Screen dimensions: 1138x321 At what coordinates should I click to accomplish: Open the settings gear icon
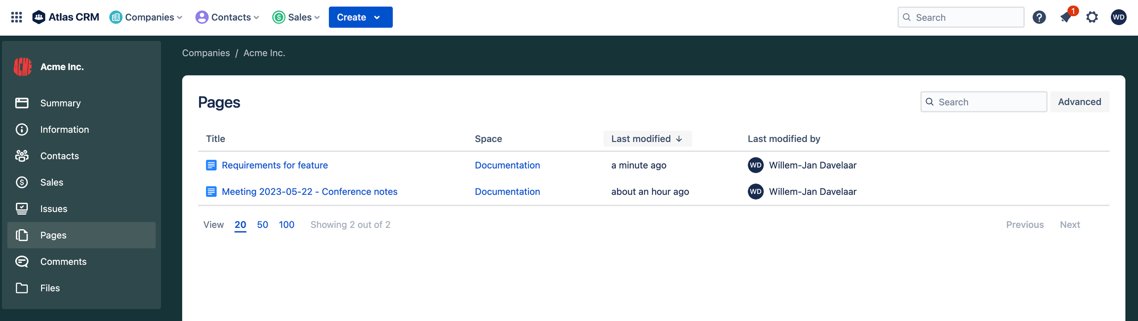(1092, 17)
